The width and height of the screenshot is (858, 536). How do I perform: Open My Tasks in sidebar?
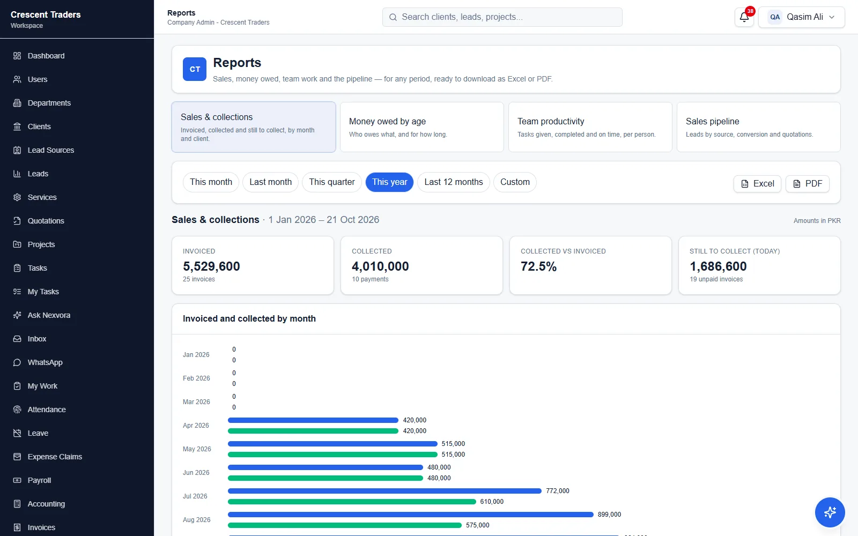[x=43, y=292]
